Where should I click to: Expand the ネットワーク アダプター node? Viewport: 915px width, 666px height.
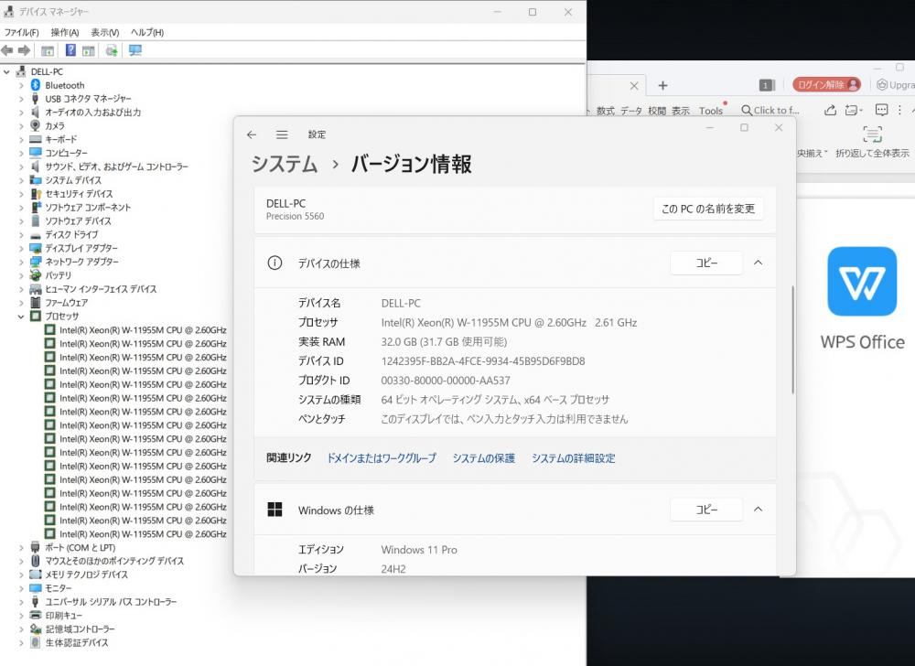coord(21,262)
